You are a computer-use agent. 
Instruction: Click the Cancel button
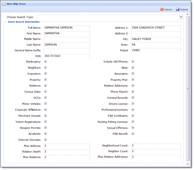(166, 10)
